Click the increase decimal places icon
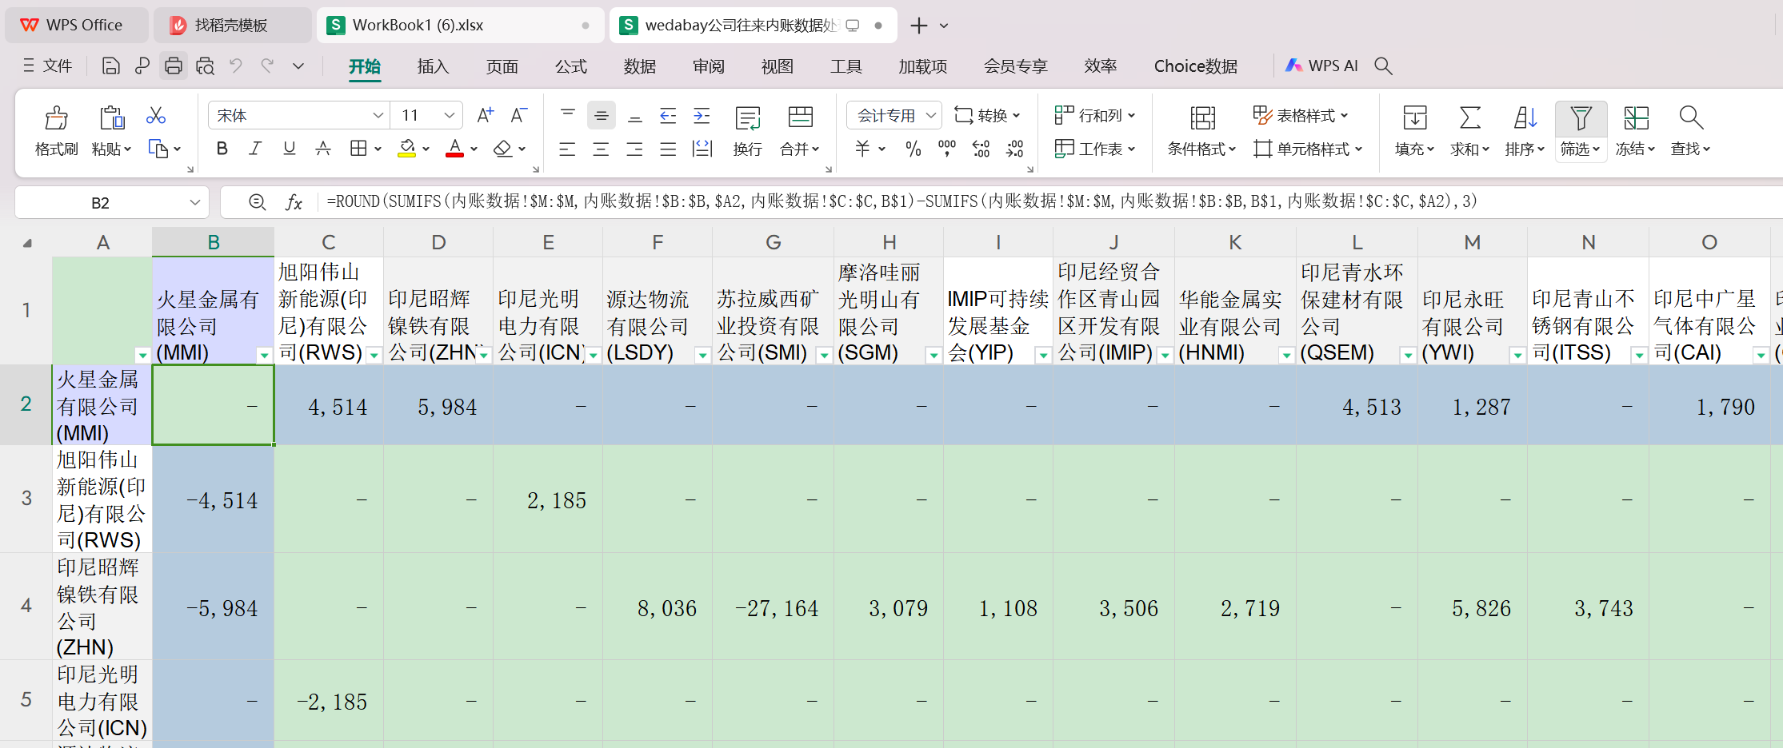The height and width of the screenshot is (748, 1783). pos(981,149)
